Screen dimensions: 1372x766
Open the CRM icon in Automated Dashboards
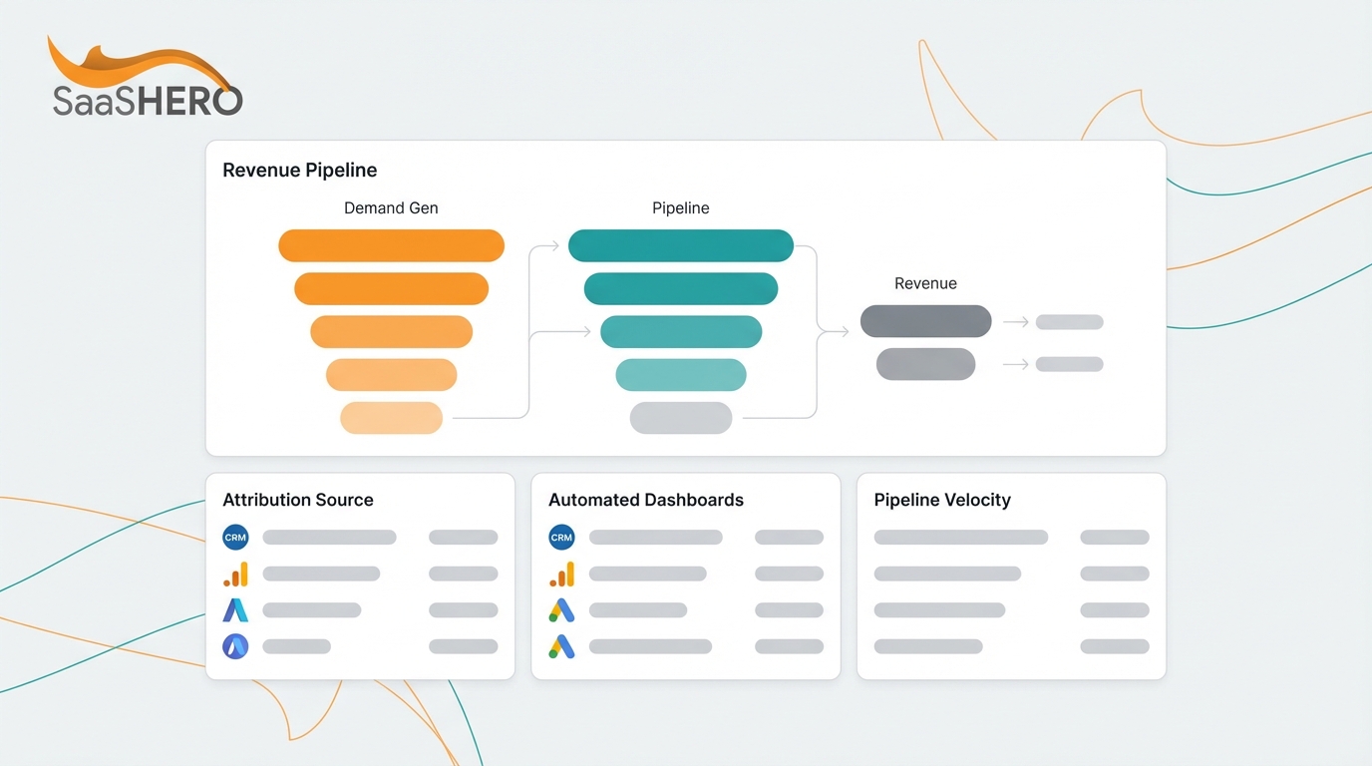click(560, 537)
